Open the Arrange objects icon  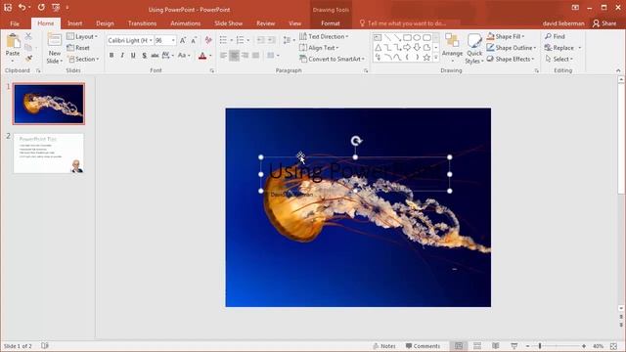coord(452,48)
